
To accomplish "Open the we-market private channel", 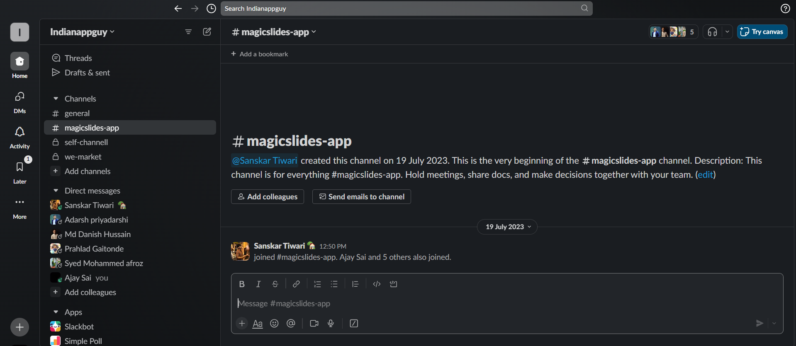I will pyautogui.click(x=130, y=157).
